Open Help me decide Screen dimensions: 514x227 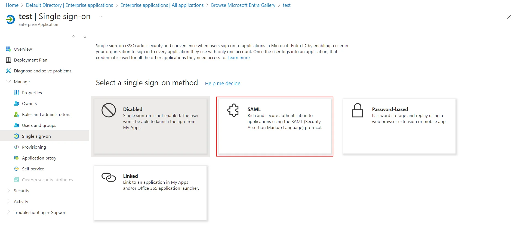click(223, 83)
